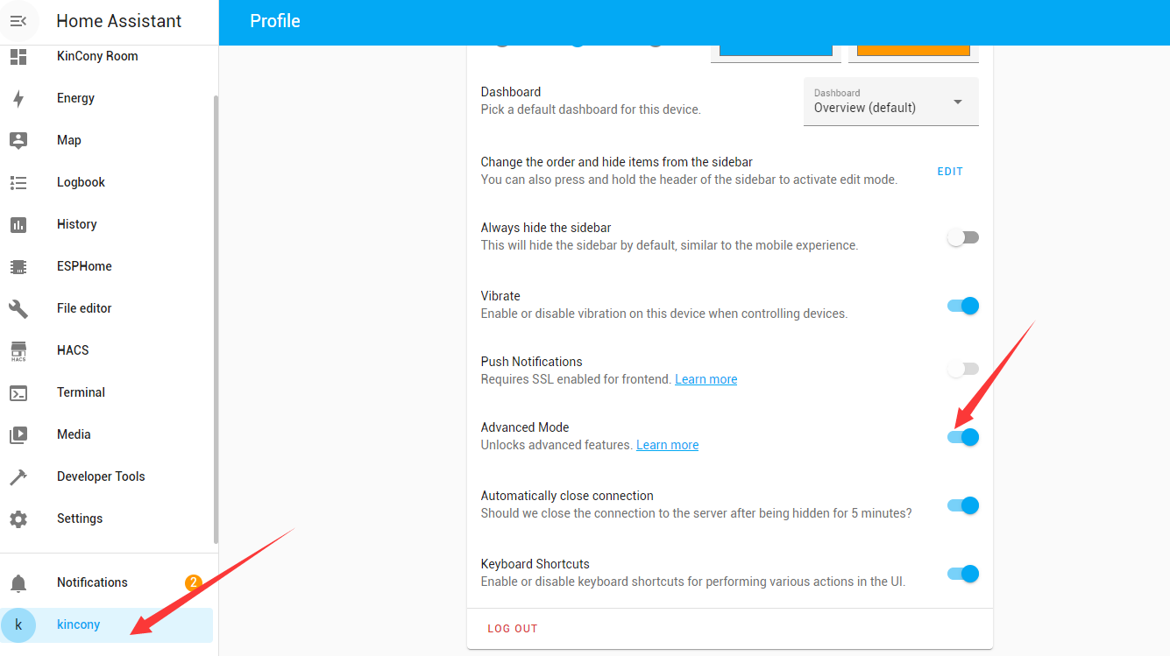Enable Always hide the sidebar switch
Screen dimensions: 1170x656
[x=963, y=237]
